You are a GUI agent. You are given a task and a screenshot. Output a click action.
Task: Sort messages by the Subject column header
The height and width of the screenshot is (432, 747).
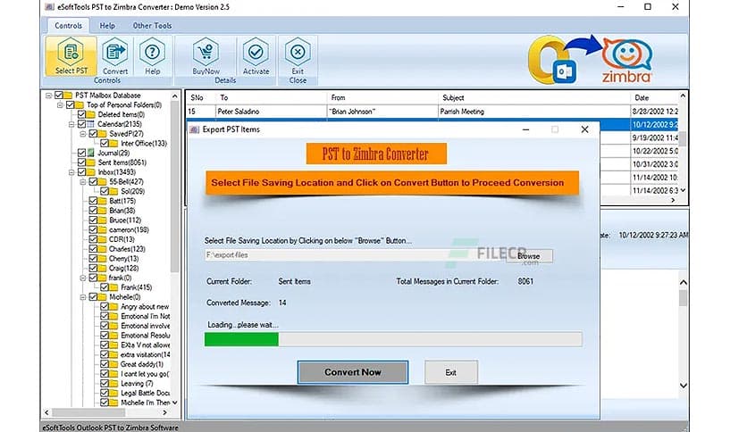coord(533,97)
